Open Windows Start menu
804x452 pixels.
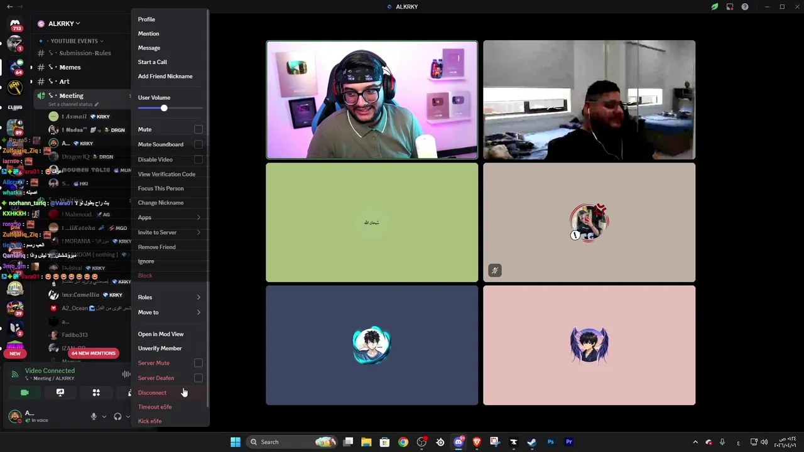point(236,442)
